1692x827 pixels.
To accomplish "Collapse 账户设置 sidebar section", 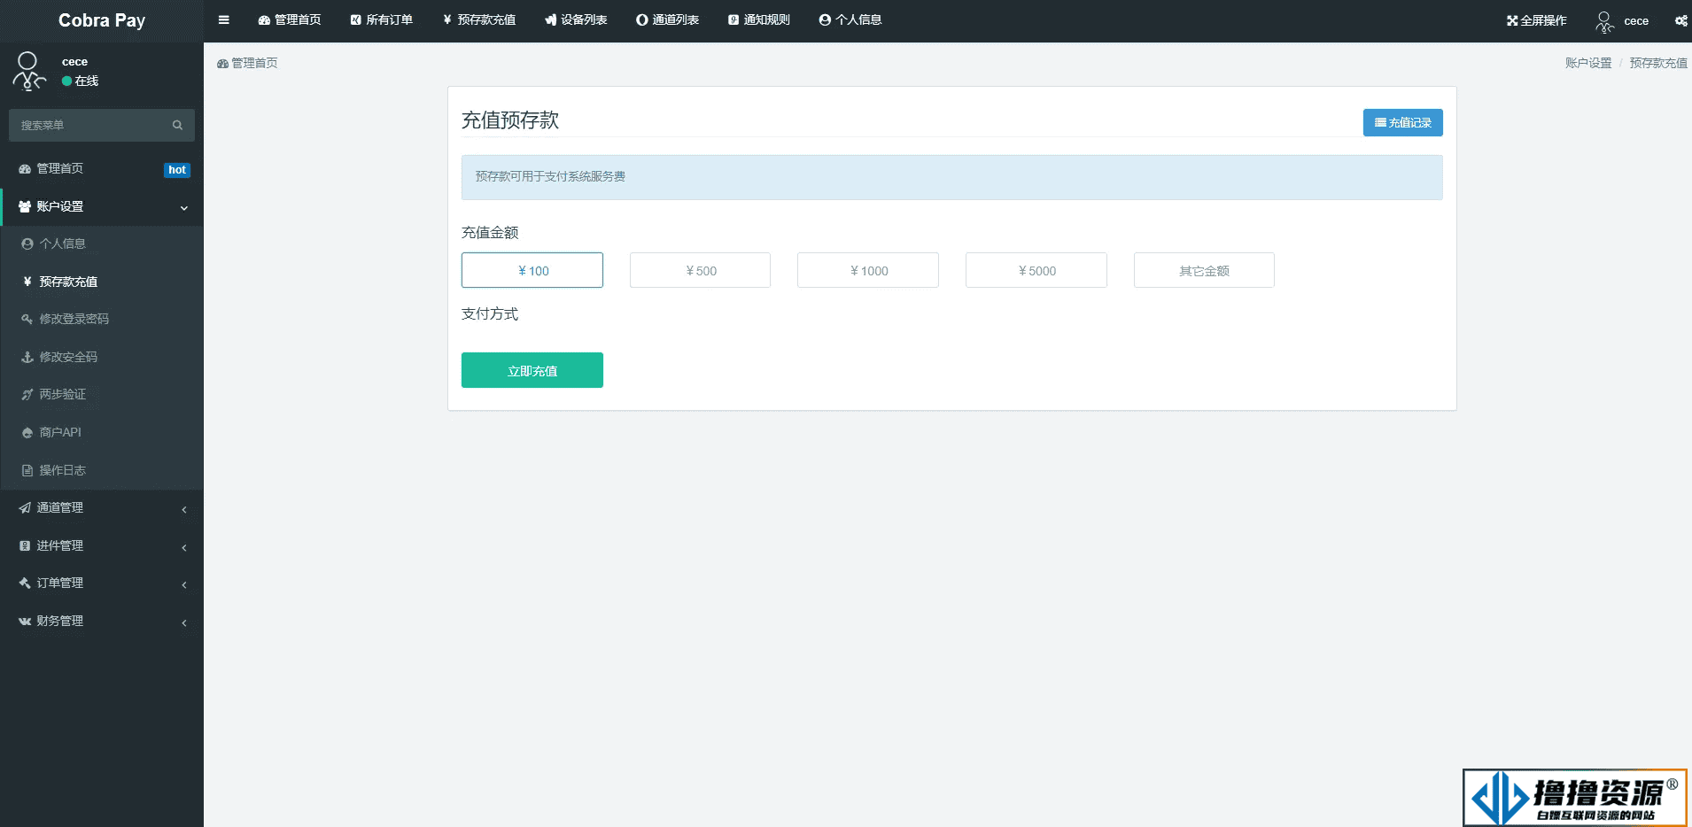I will (102, 207).
